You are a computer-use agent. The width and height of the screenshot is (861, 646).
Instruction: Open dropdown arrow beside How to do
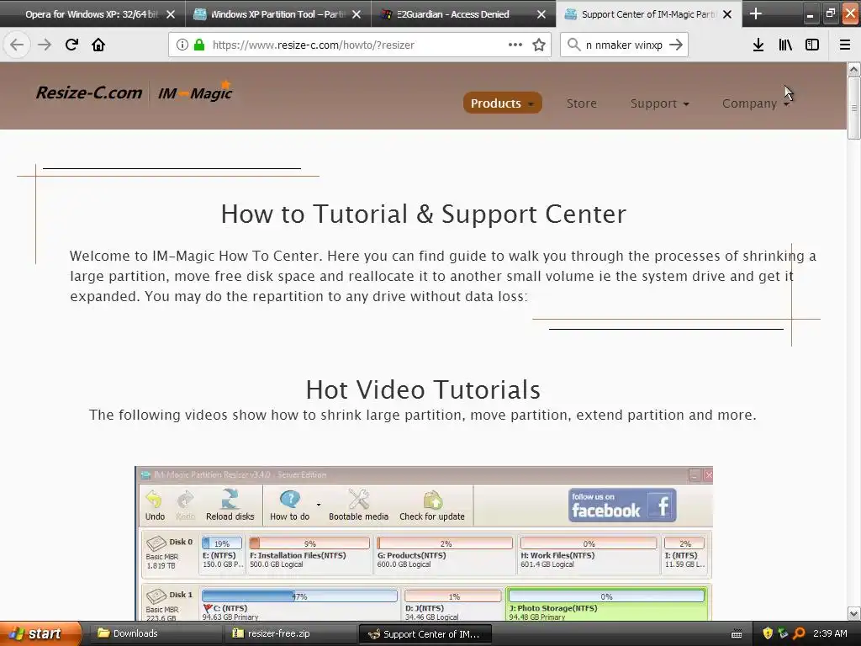tap(319, 505)
